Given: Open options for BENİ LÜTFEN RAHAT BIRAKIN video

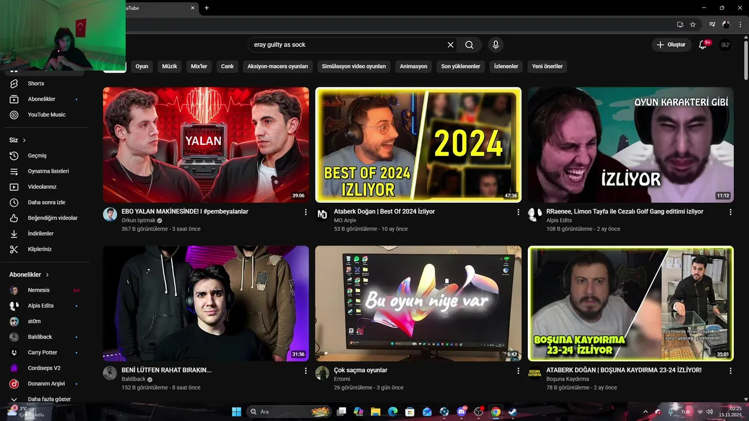Looking at the screenshot, I should pos(305,371).
